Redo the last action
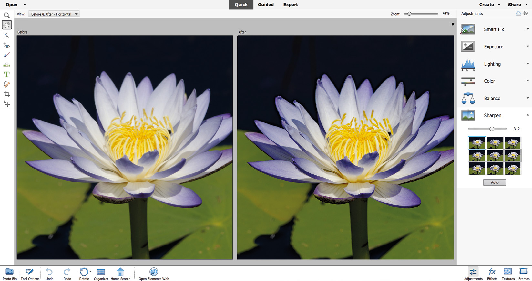This screenshot has width=532, height=281. tap(67, 274)
